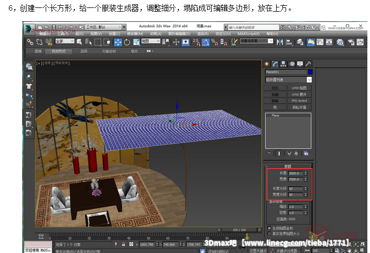370x253 pixels.
Task: Open the Schematic View icon
Action: (x=329, y=42)
